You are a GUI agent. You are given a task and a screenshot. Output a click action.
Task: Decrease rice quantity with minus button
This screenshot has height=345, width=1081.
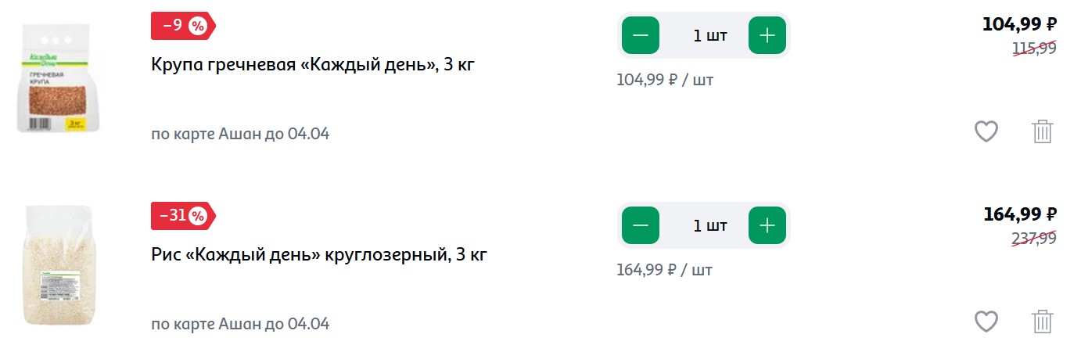[641, 225]
